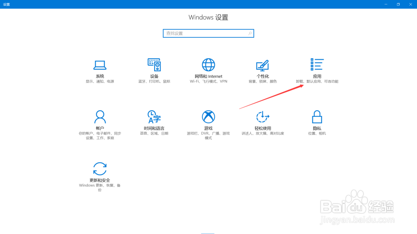
Task: Click the search magnifier icon
Action: tap(250, 33)
